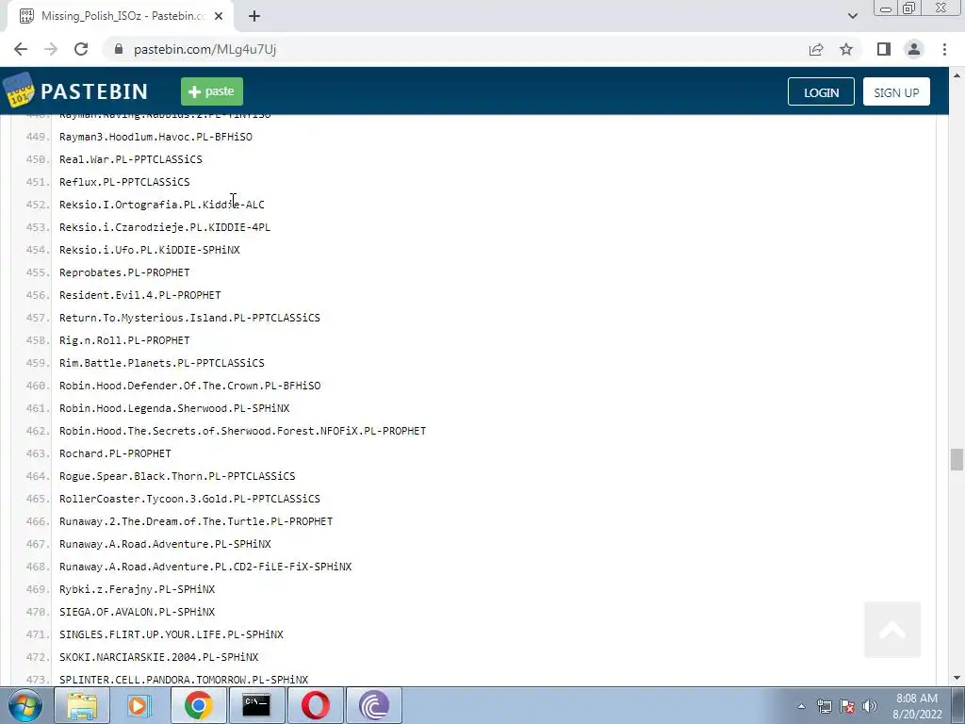
Task: Click line Resident.Evil.4.PL-PROPHET
Action: coord(139,295)
